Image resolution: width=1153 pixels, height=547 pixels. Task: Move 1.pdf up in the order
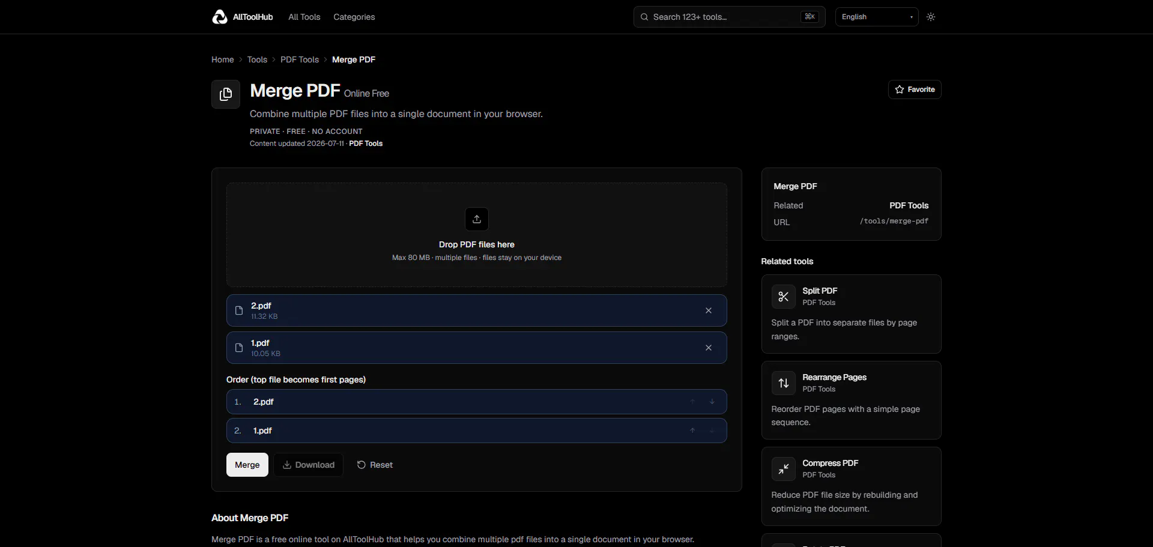692,431
